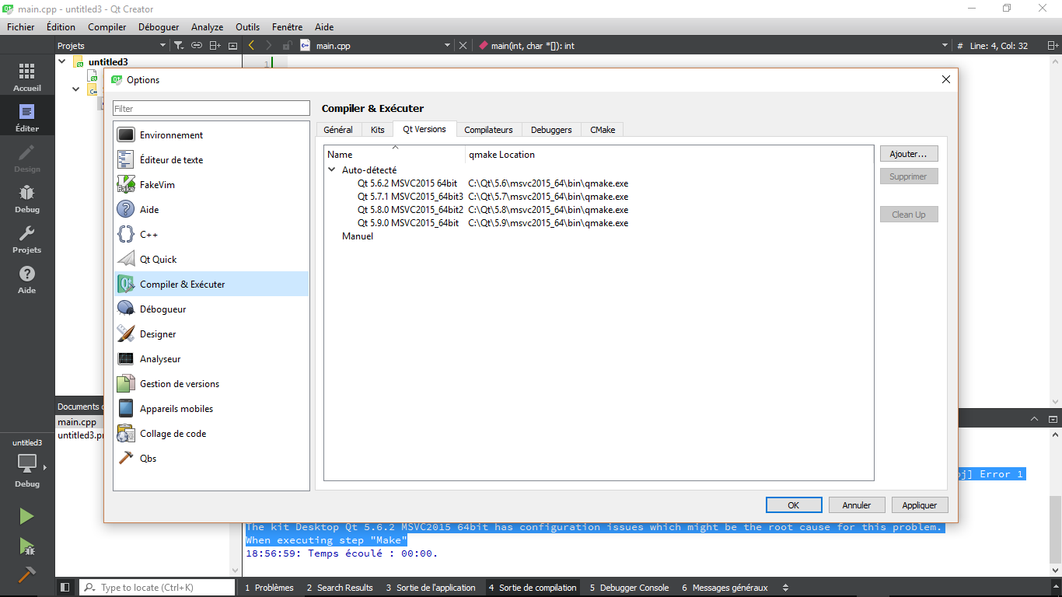The width and height of the screenshot is (1062, 597).
Task: Switch to the Debuggers tab
Action: [x=551, y=130]
